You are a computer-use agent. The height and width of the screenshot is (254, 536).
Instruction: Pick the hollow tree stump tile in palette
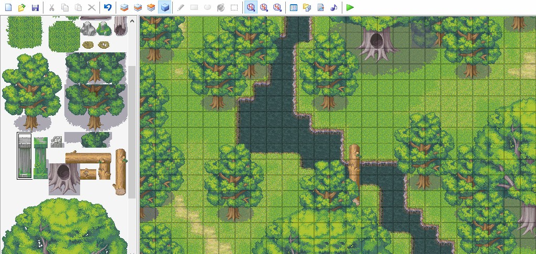[x=64, y=179]
